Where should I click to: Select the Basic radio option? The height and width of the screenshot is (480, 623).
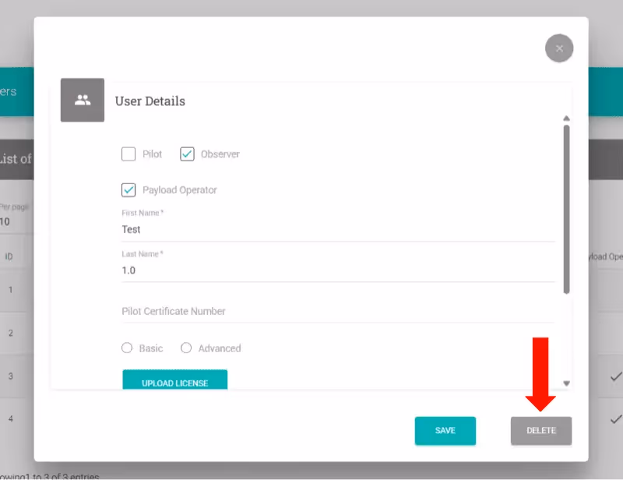tap(128, 348)
